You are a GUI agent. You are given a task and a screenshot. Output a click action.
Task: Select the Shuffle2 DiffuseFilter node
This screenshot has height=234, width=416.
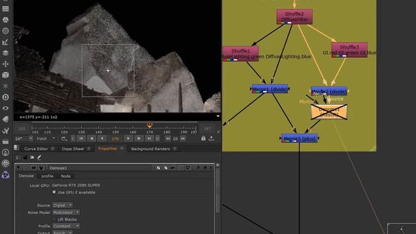pyautogui.click(x=294, y=17)
